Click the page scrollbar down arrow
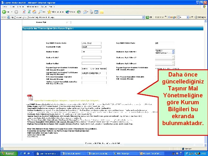The width and height of the screenshot is (208, 156). tap(205, 145)
